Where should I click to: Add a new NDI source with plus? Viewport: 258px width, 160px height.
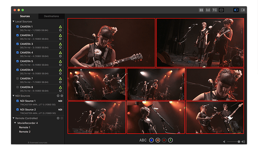58,96
